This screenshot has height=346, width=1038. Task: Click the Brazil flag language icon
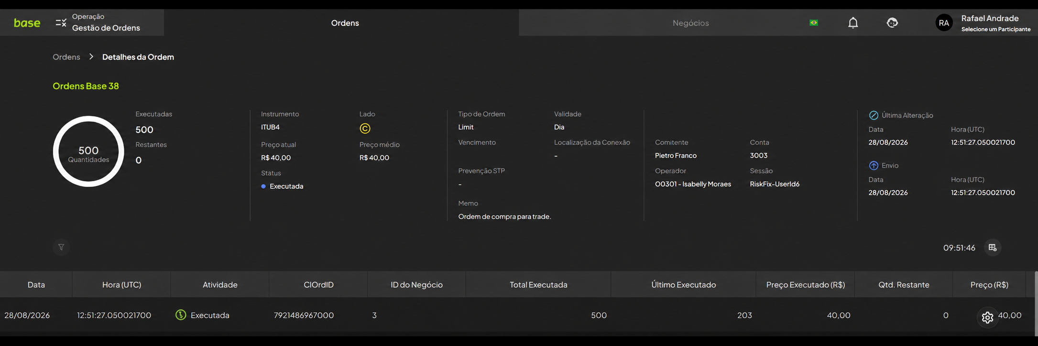coord(813,22)
